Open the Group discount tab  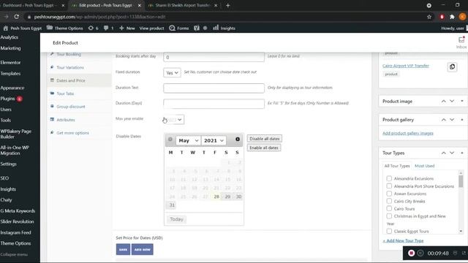(x=71, y=107)
